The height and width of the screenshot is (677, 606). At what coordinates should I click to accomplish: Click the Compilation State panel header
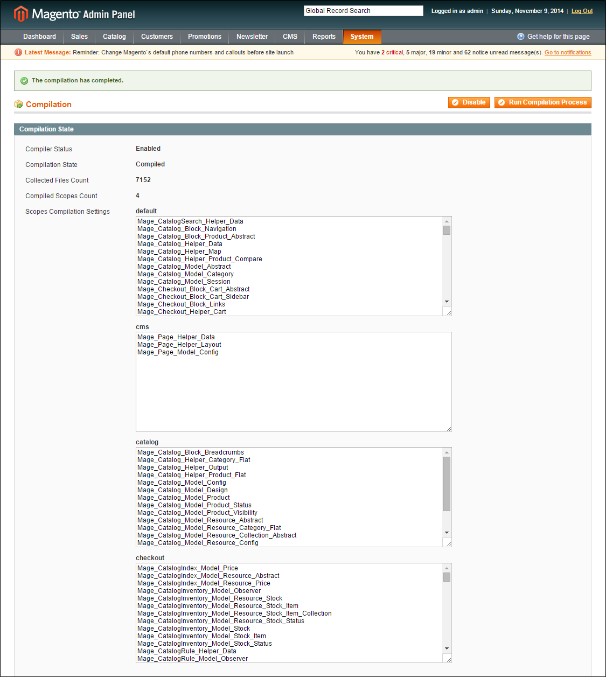[303, 129]
